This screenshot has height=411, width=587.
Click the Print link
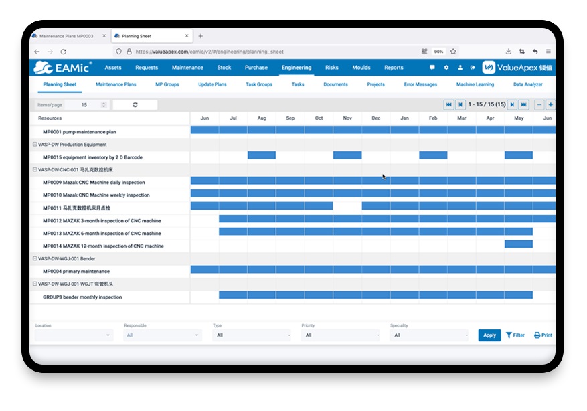pyautogui.click(x=543, y=335)
